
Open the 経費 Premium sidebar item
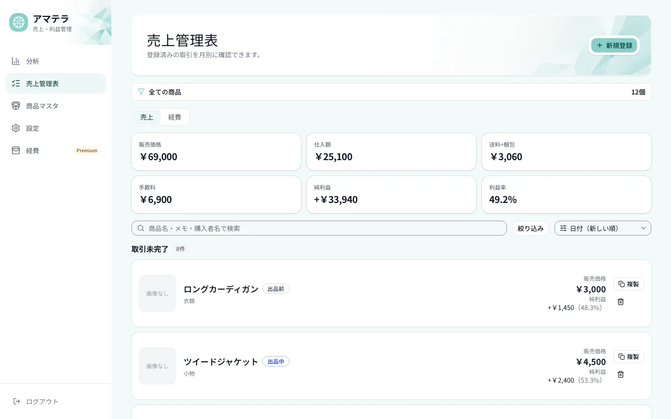click(x=55, y=150)
